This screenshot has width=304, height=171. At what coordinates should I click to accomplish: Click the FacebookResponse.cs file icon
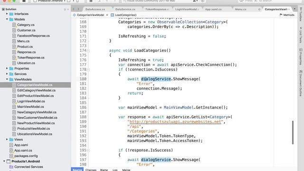pos(14,36)
